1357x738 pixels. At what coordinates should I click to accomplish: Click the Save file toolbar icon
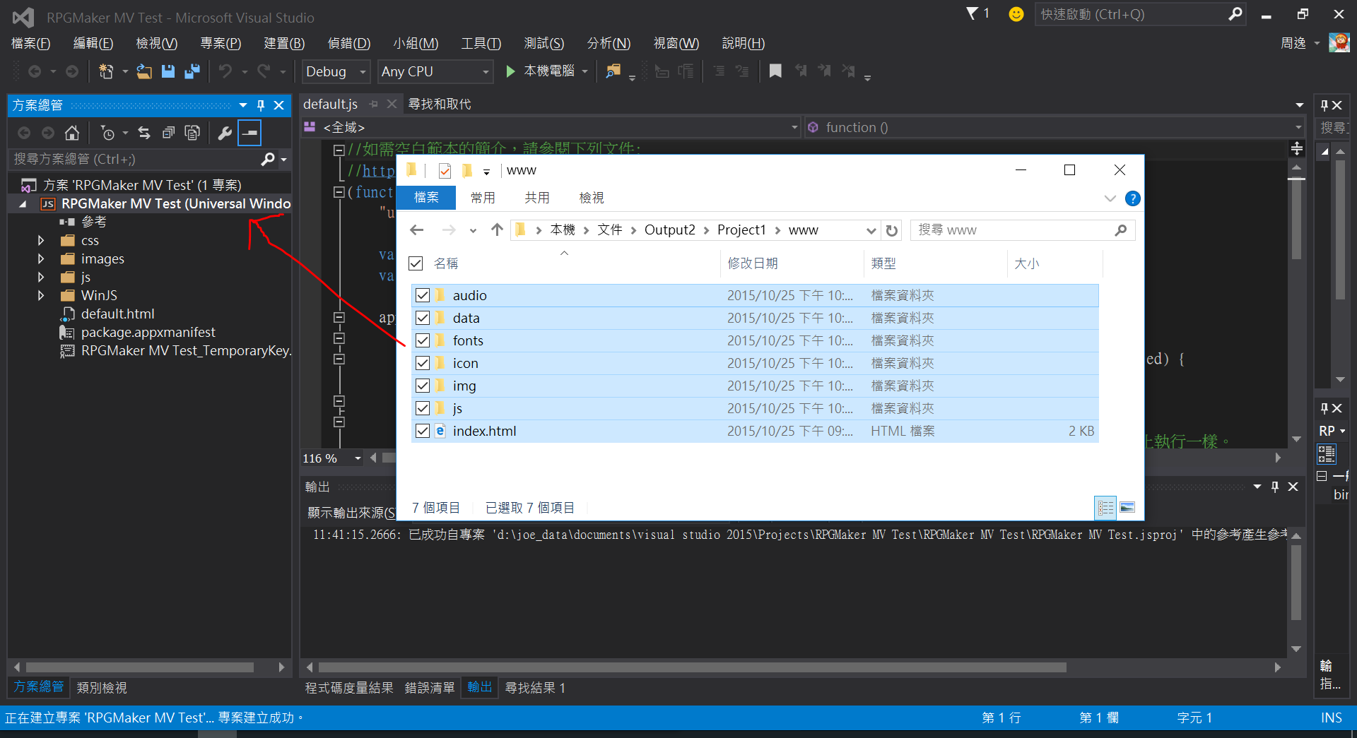tap(168, 71)
